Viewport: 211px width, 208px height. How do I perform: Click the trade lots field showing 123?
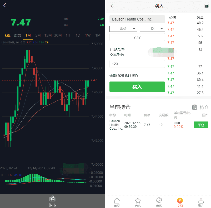tap(137, 64)
